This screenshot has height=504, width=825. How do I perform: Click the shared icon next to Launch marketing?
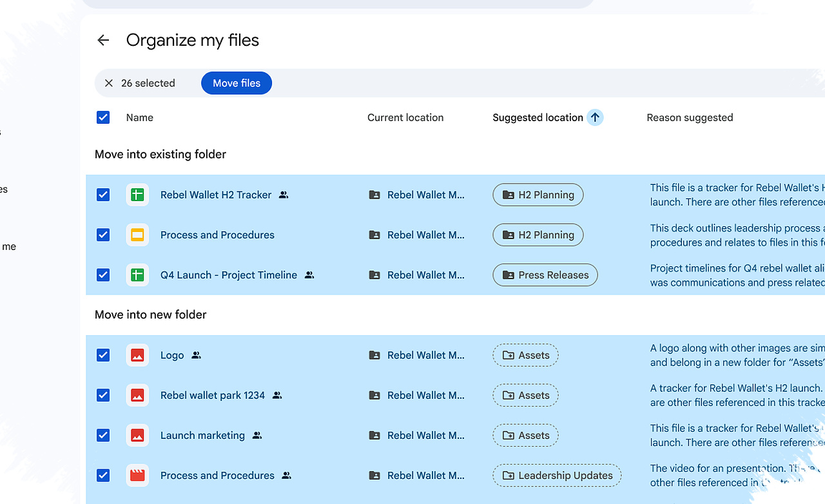coord(257,435)
